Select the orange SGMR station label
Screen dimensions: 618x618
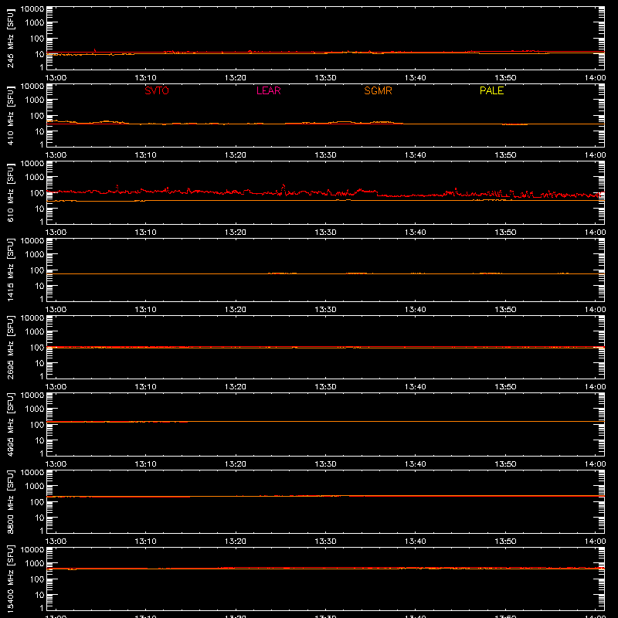point(378,90)
